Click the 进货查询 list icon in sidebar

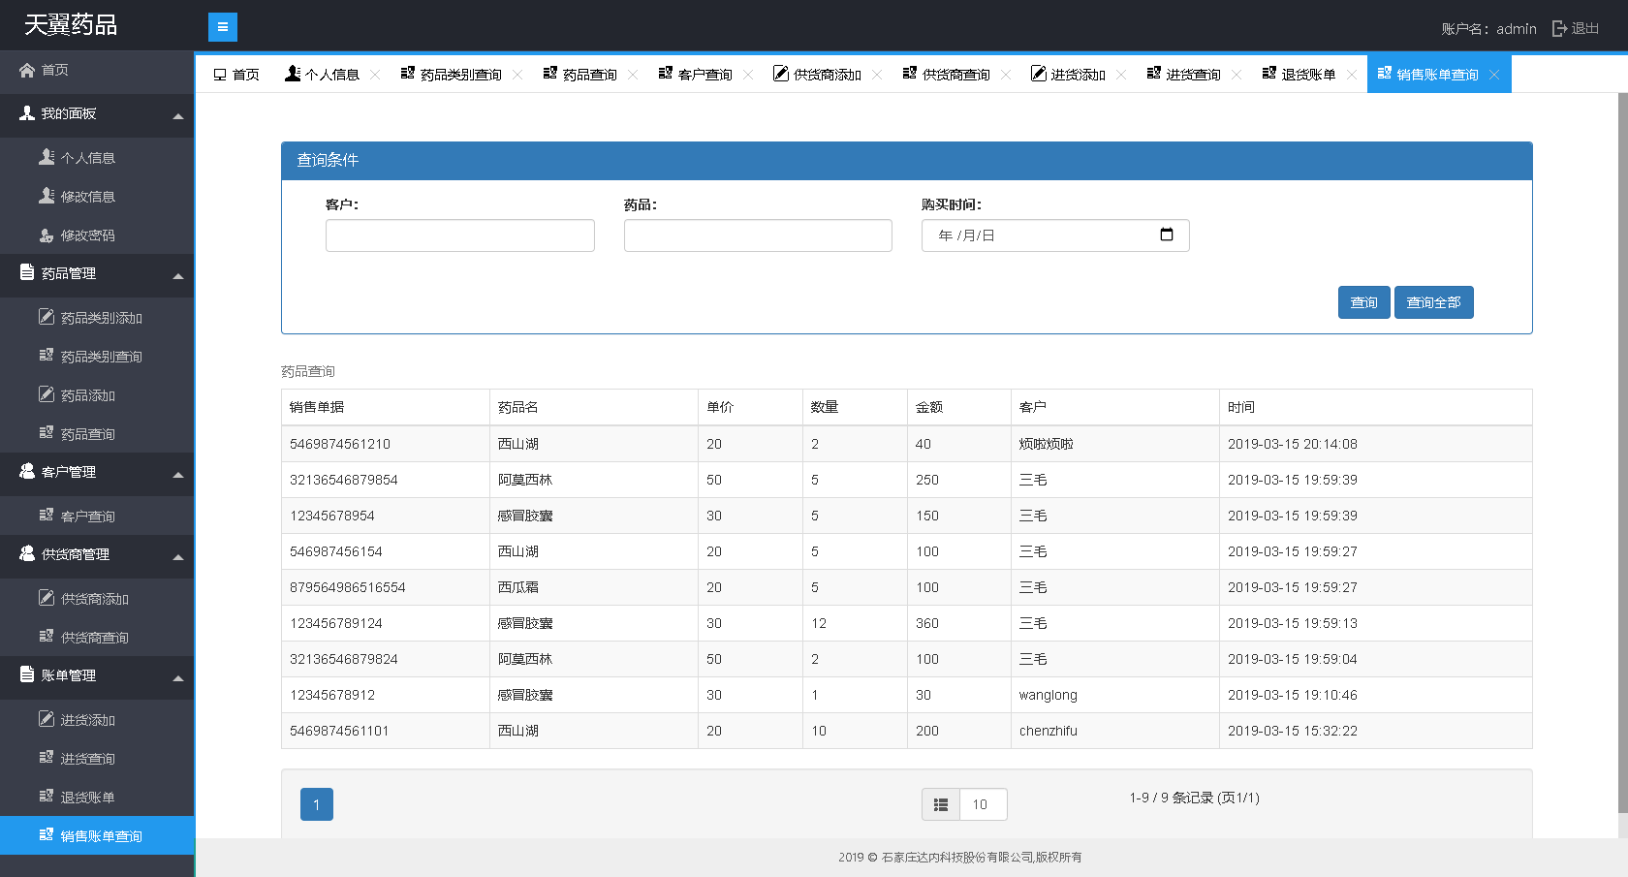click(47, 758)
